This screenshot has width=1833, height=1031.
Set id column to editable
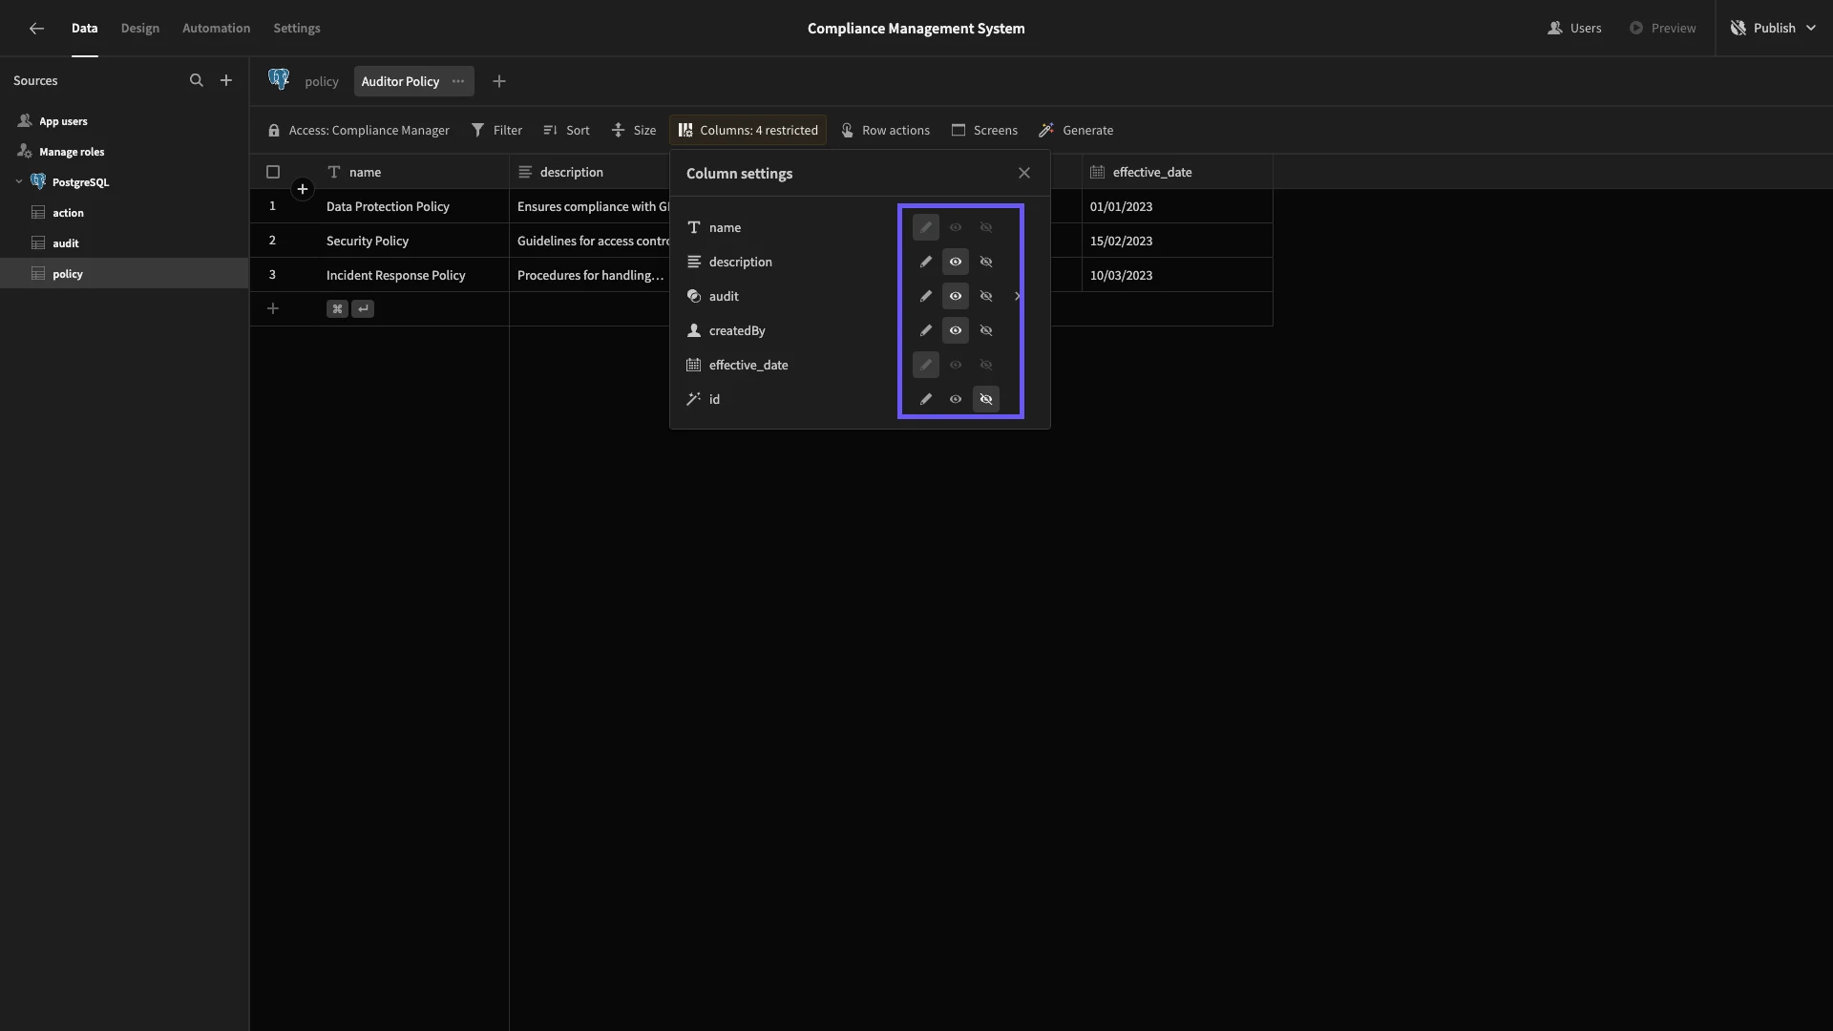(925, 400)
